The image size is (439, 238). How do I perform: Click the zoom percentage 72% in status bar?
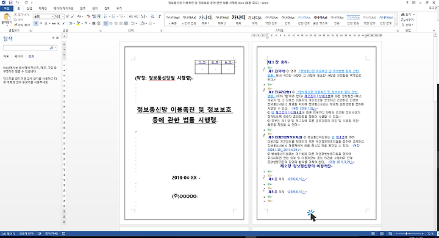[x=430, y=234]
